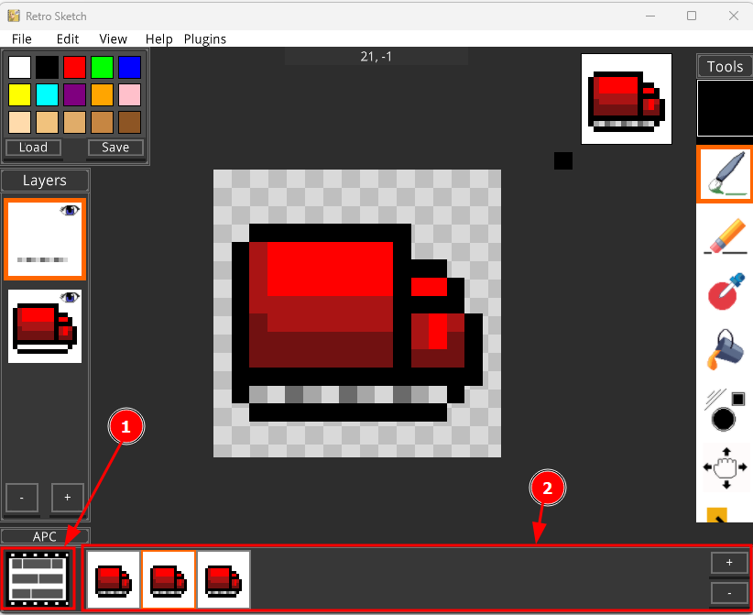Click the Layers panel header
Viewport: 753px width, 615px height.
pos(45,181)
